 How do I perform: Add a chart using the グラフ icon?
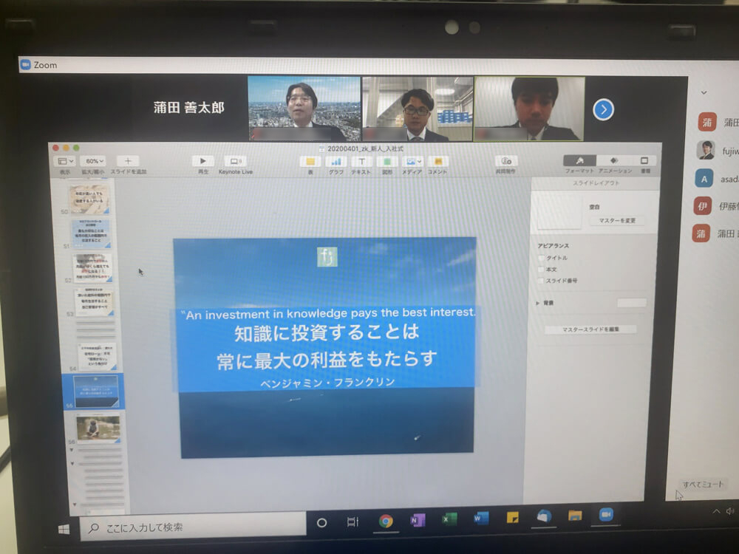coord(336,161)
